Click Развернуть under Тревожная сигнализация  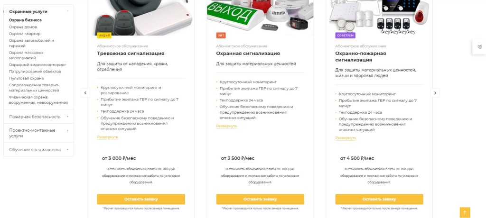coord(107,137)
